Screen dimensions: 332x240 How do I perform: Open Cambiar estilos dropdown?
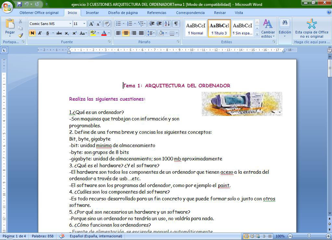[x=268, y=29]
